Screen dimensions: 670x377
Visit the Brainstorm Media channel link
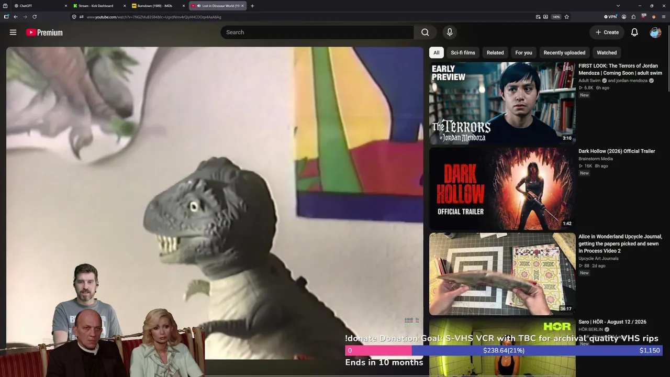pos(596,159)
